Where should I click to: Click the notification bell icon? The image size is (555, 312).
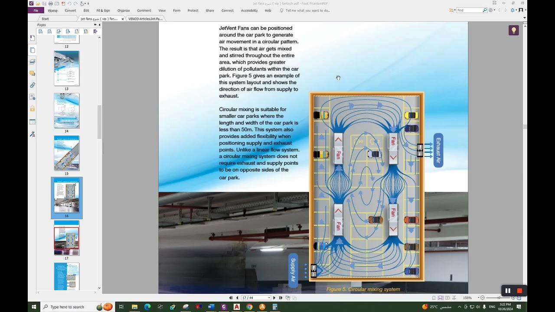click(x=513, y=10)
